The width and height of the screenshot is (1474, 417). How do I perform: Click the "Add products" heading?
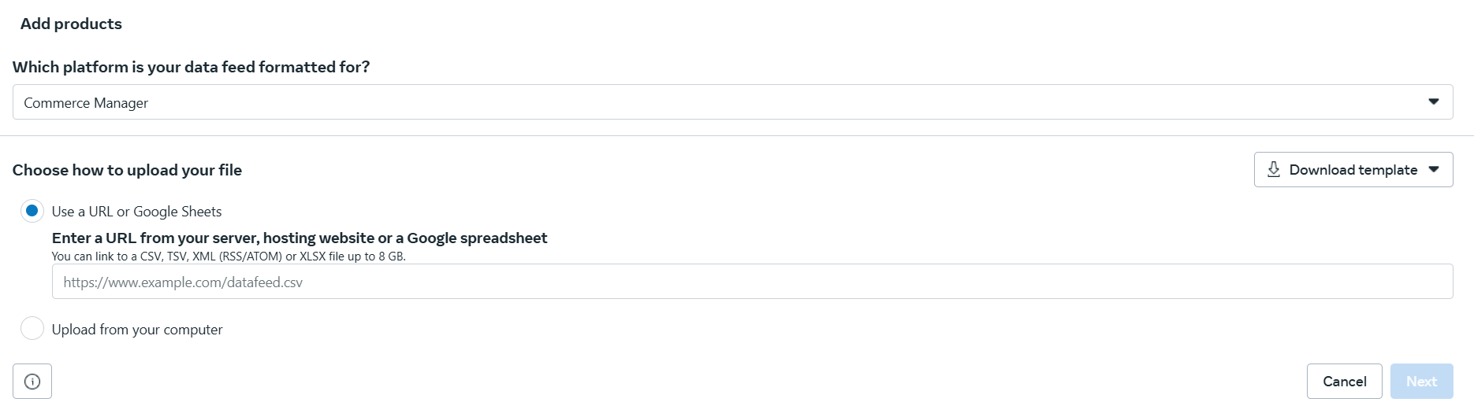[x=71, y=24]
